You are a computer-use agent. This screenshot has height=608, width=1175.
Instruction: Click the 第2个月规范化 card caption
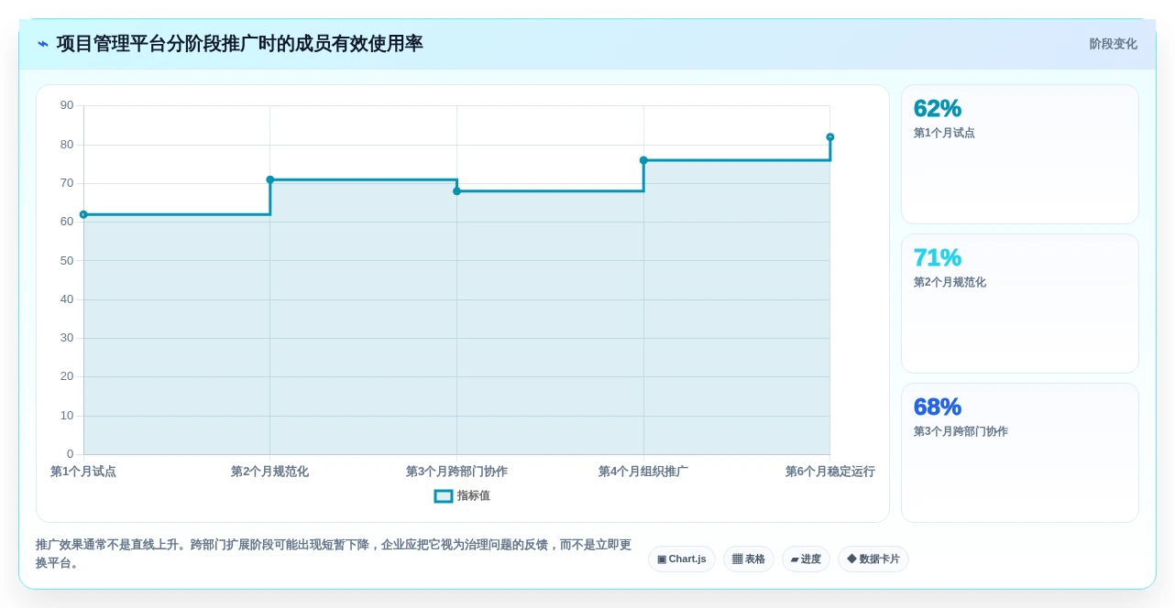click(x=950, y=282)
